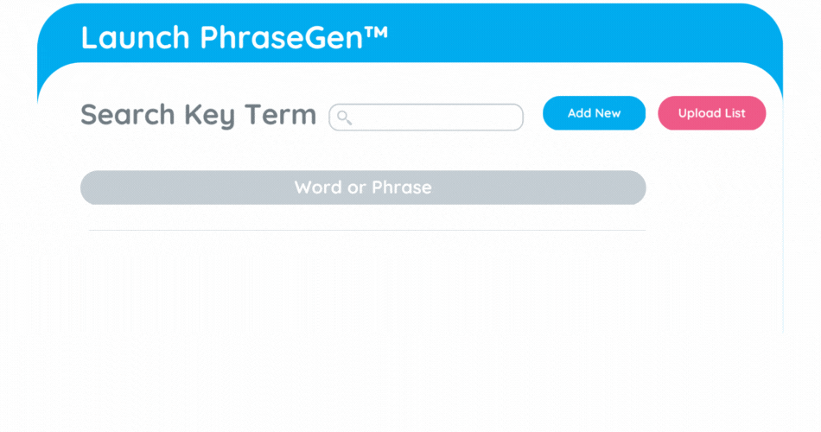Click the word "Search" beside the input
Viewport: 821px width, 432px height.
tap(128, 115)
